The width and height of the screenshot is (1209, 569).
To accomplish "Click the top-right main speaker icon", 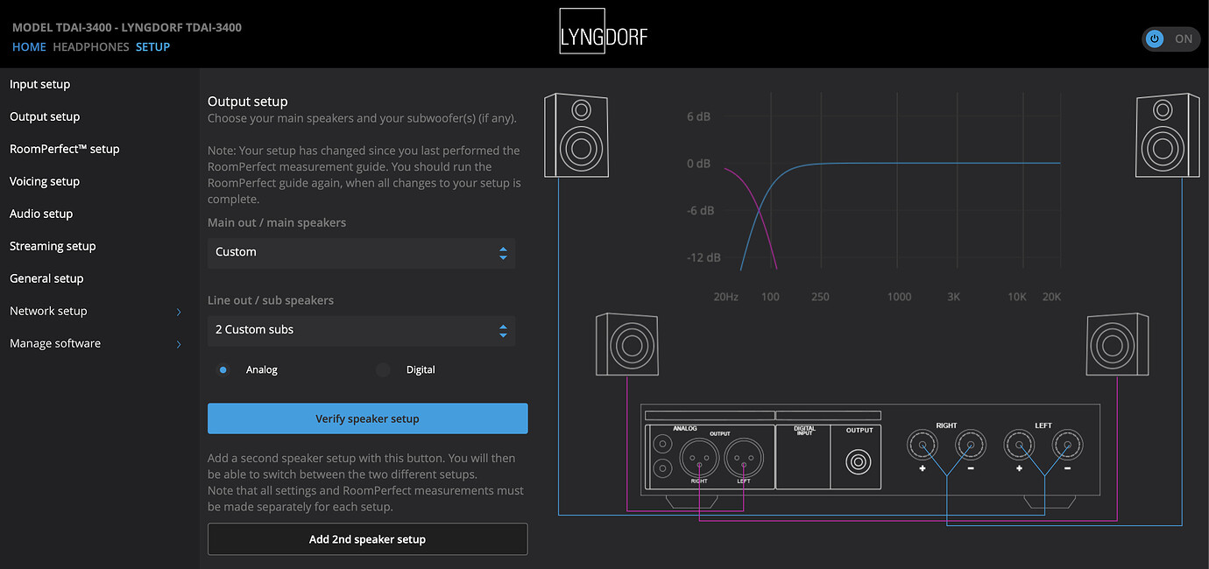I will pyautogui.click(x=1168, y=135).
